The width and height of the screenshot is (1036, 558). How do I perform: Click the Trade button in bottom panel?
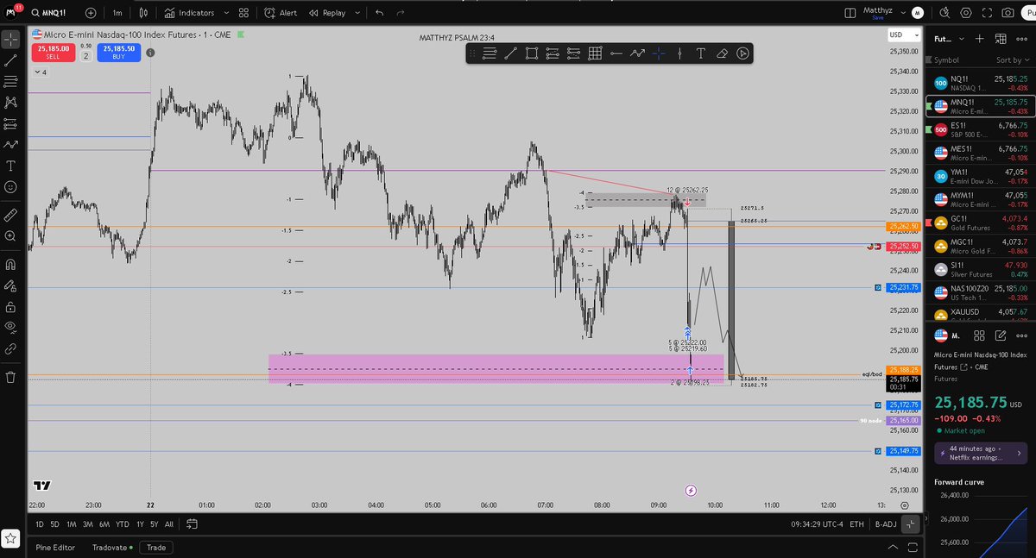156,547
